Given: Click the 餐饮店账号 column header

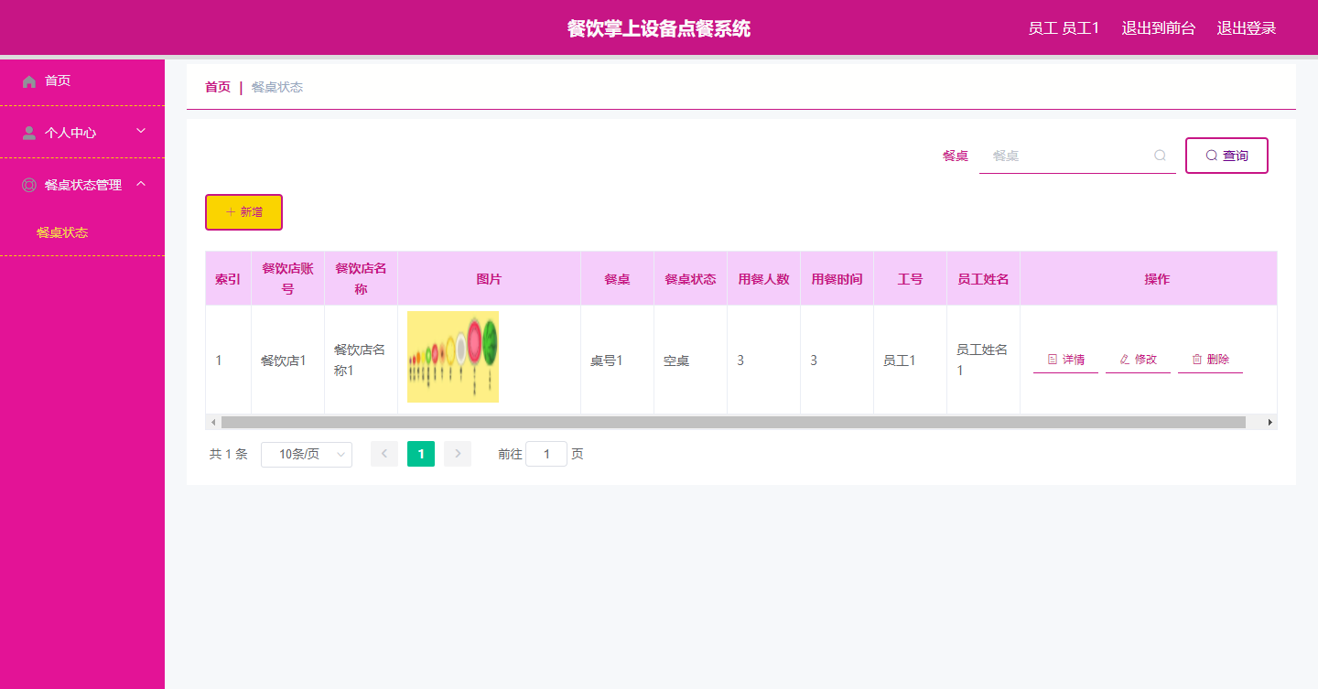Looking at the screenshot, I should pos(287,279).
